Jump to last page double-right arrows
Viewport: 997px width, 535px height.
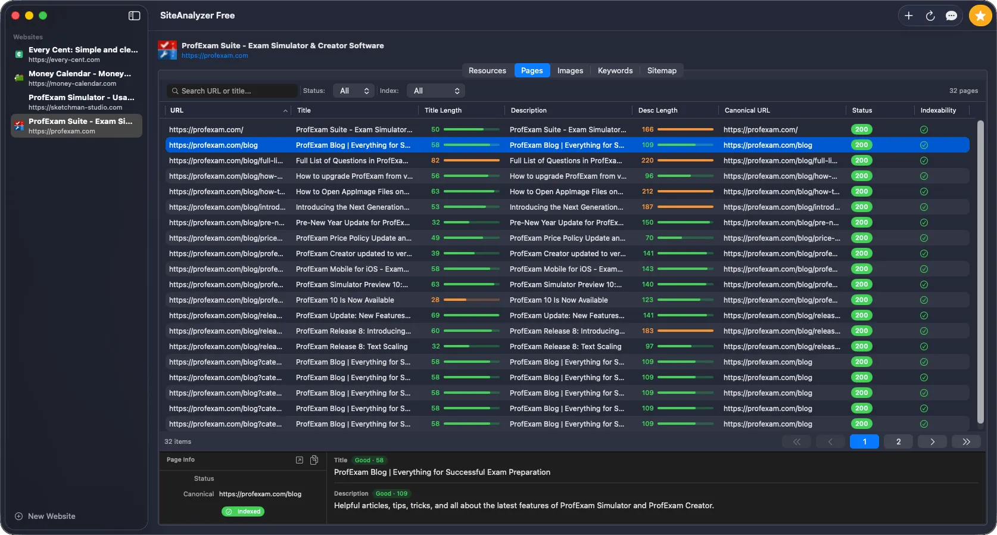(x=966, y=441)
